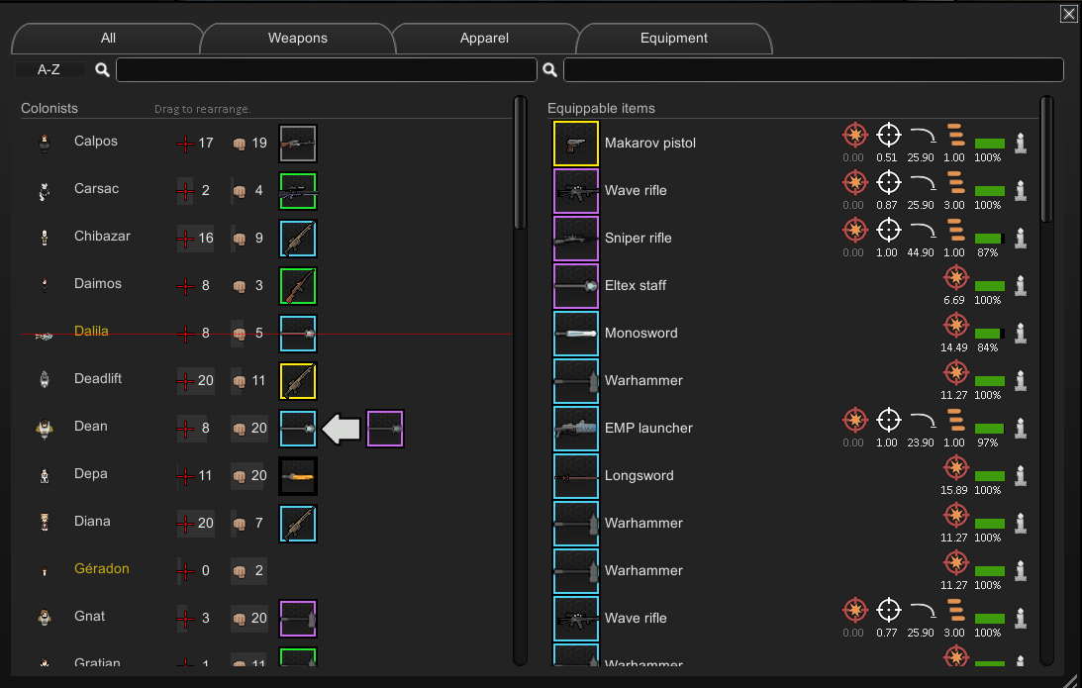Select the Eltex staff label

(636, 286)
